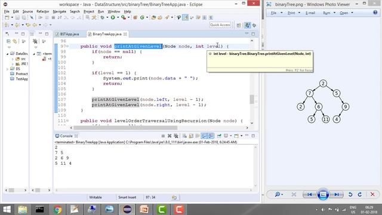The image size is (382, 215).
Task: Click the Search flashlight toolbar icon
Action: [167, 17]
